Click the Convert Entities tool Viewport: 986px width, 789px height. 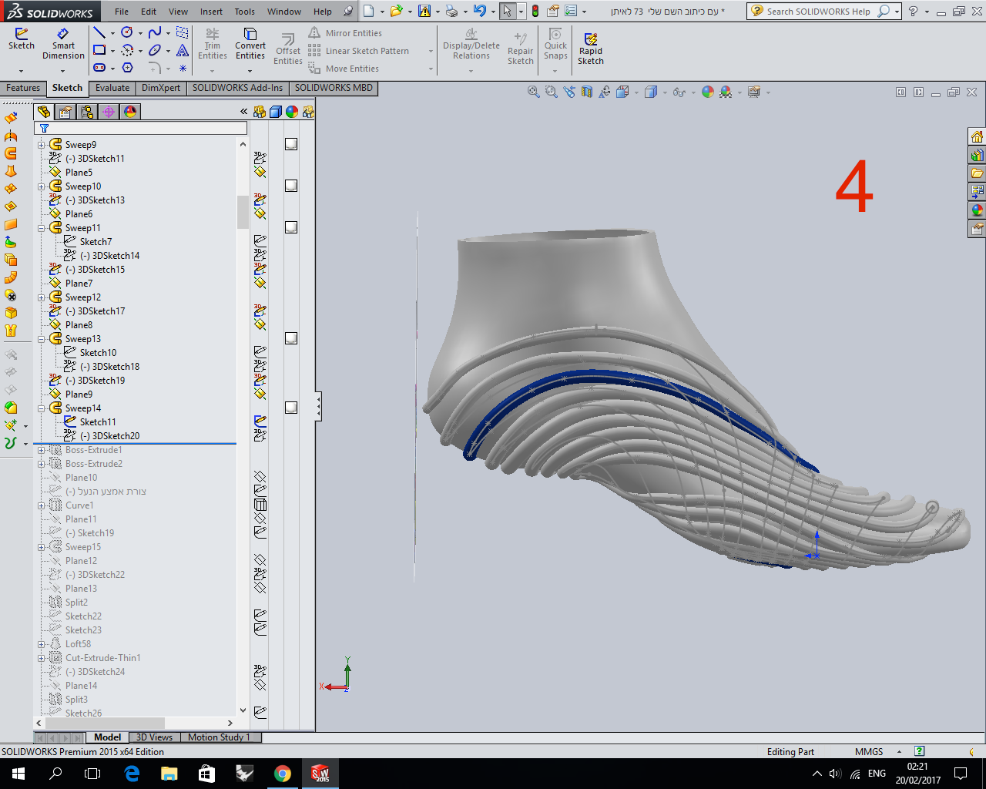tap(250, 44)
